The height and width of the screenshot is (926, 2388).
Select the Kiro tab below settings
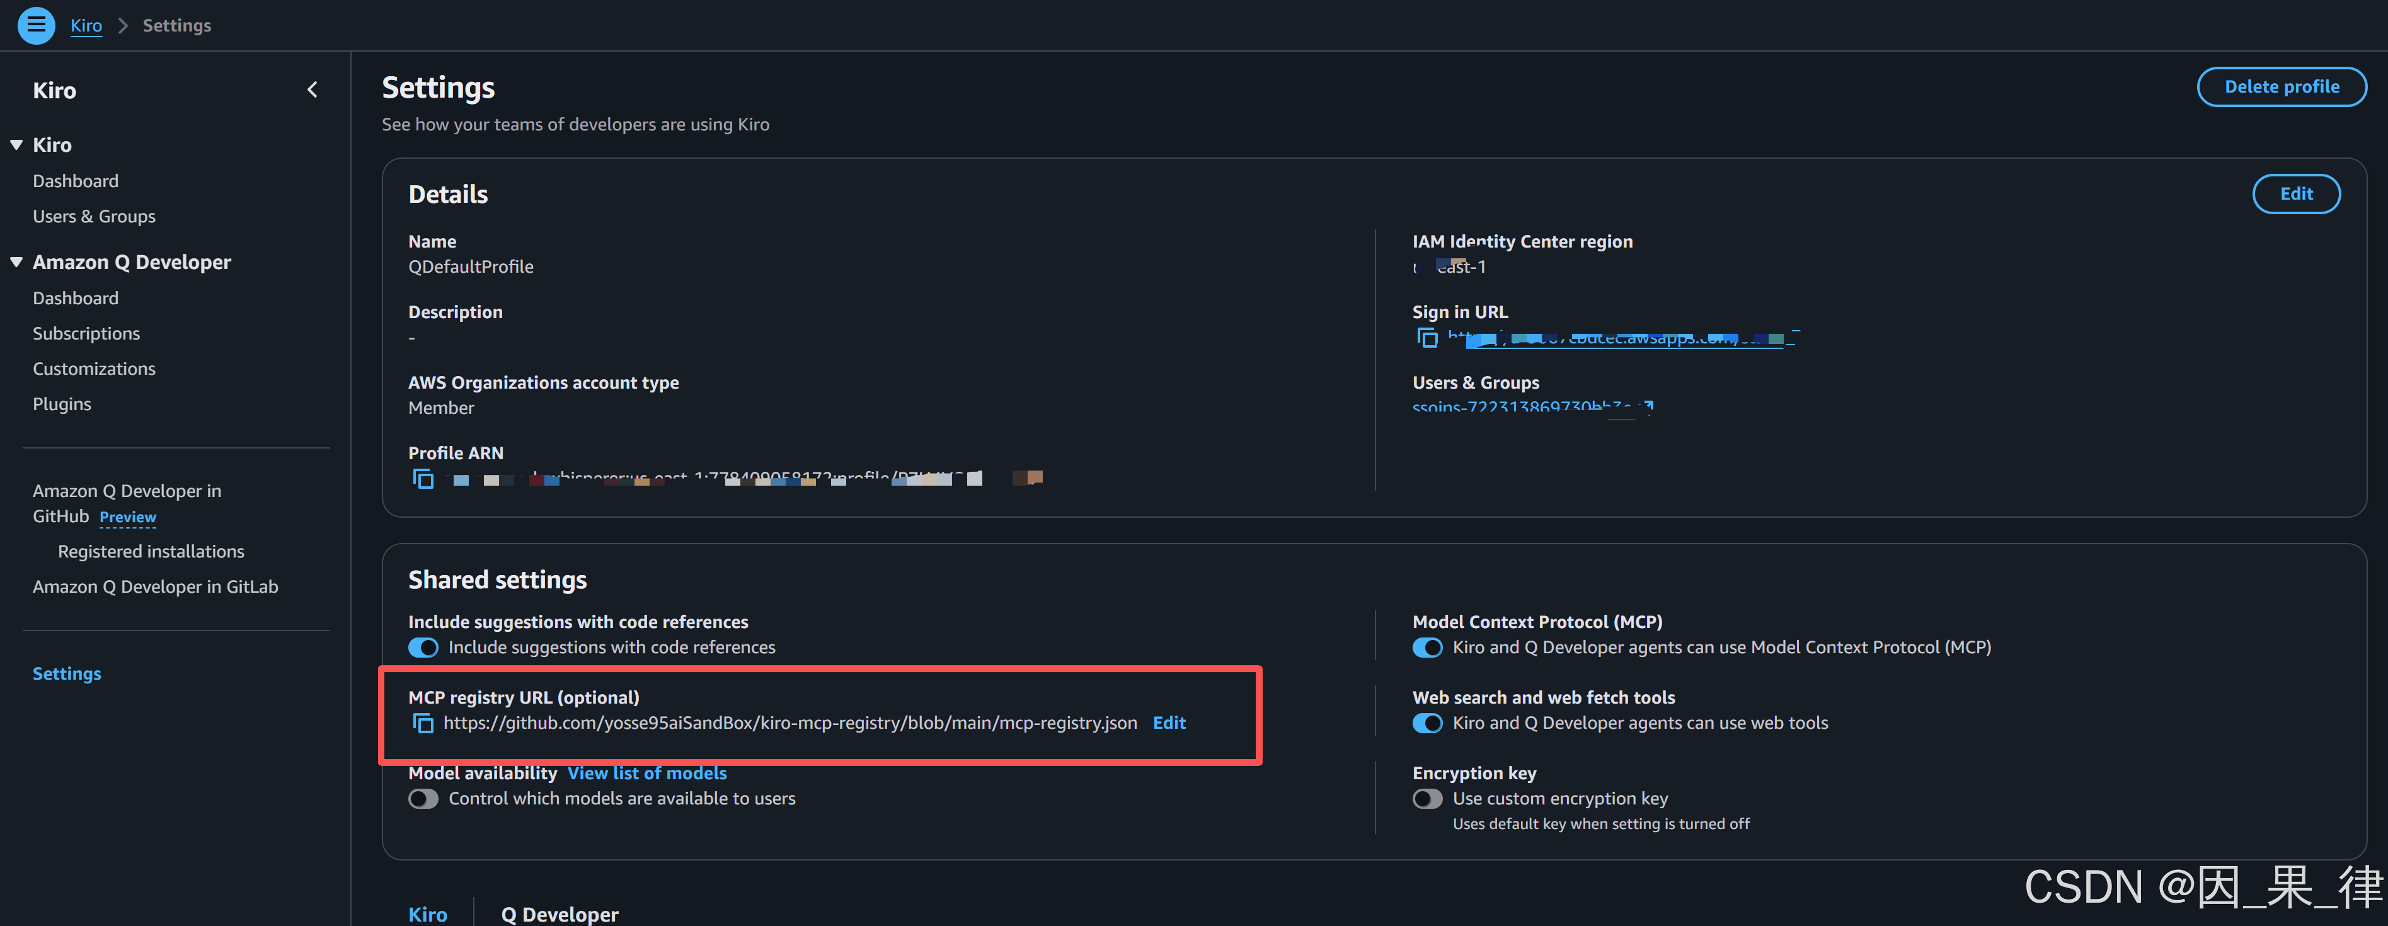(427, 913)
